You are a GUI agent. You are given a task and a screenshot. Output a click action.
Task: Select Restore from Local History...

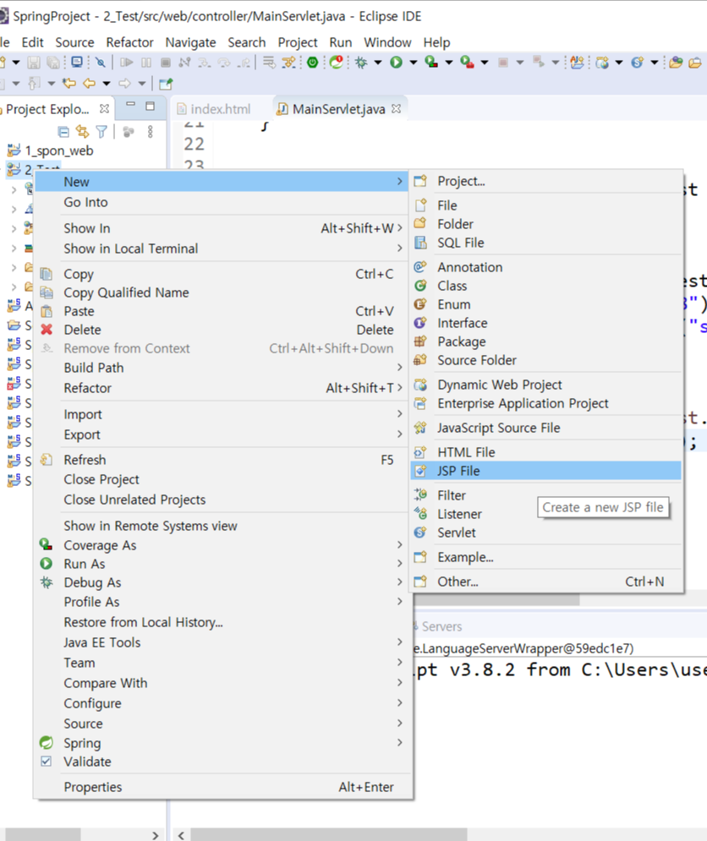click(x=222, y=622)
